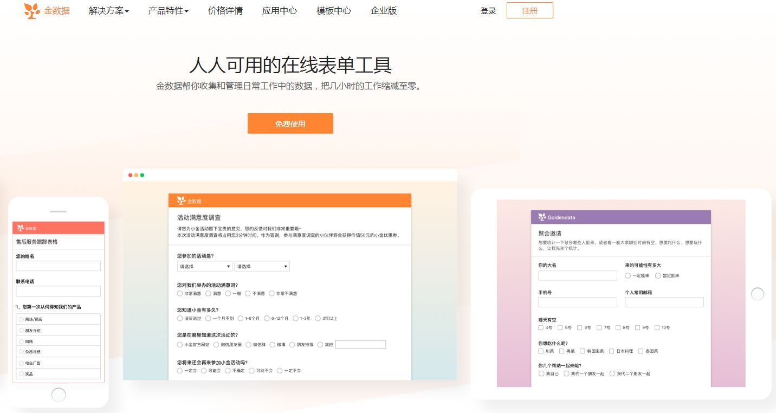Check the 4号 date checkbox on the party invite
Image resolution: width=776 pixels, height=413 pixels.
click(x=540, y=327)
